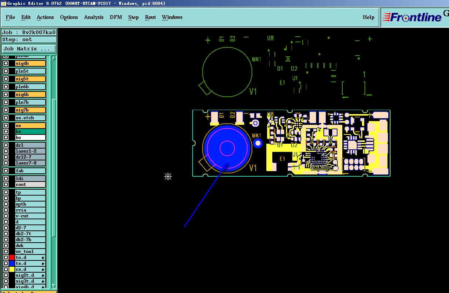Image resolution: width=449 pixels, height=293 pixels.
Task: Click the pointer marker on sig3t.d row
Action: 43,281
